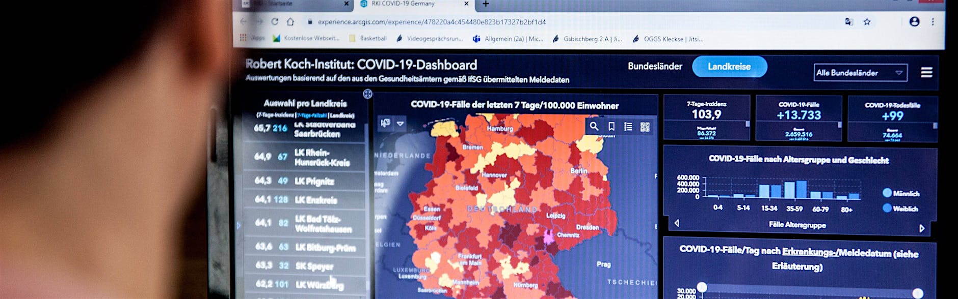Go to next chart with right arrow
This screenshot has height=299, width=958.
[x=921, y=228]
